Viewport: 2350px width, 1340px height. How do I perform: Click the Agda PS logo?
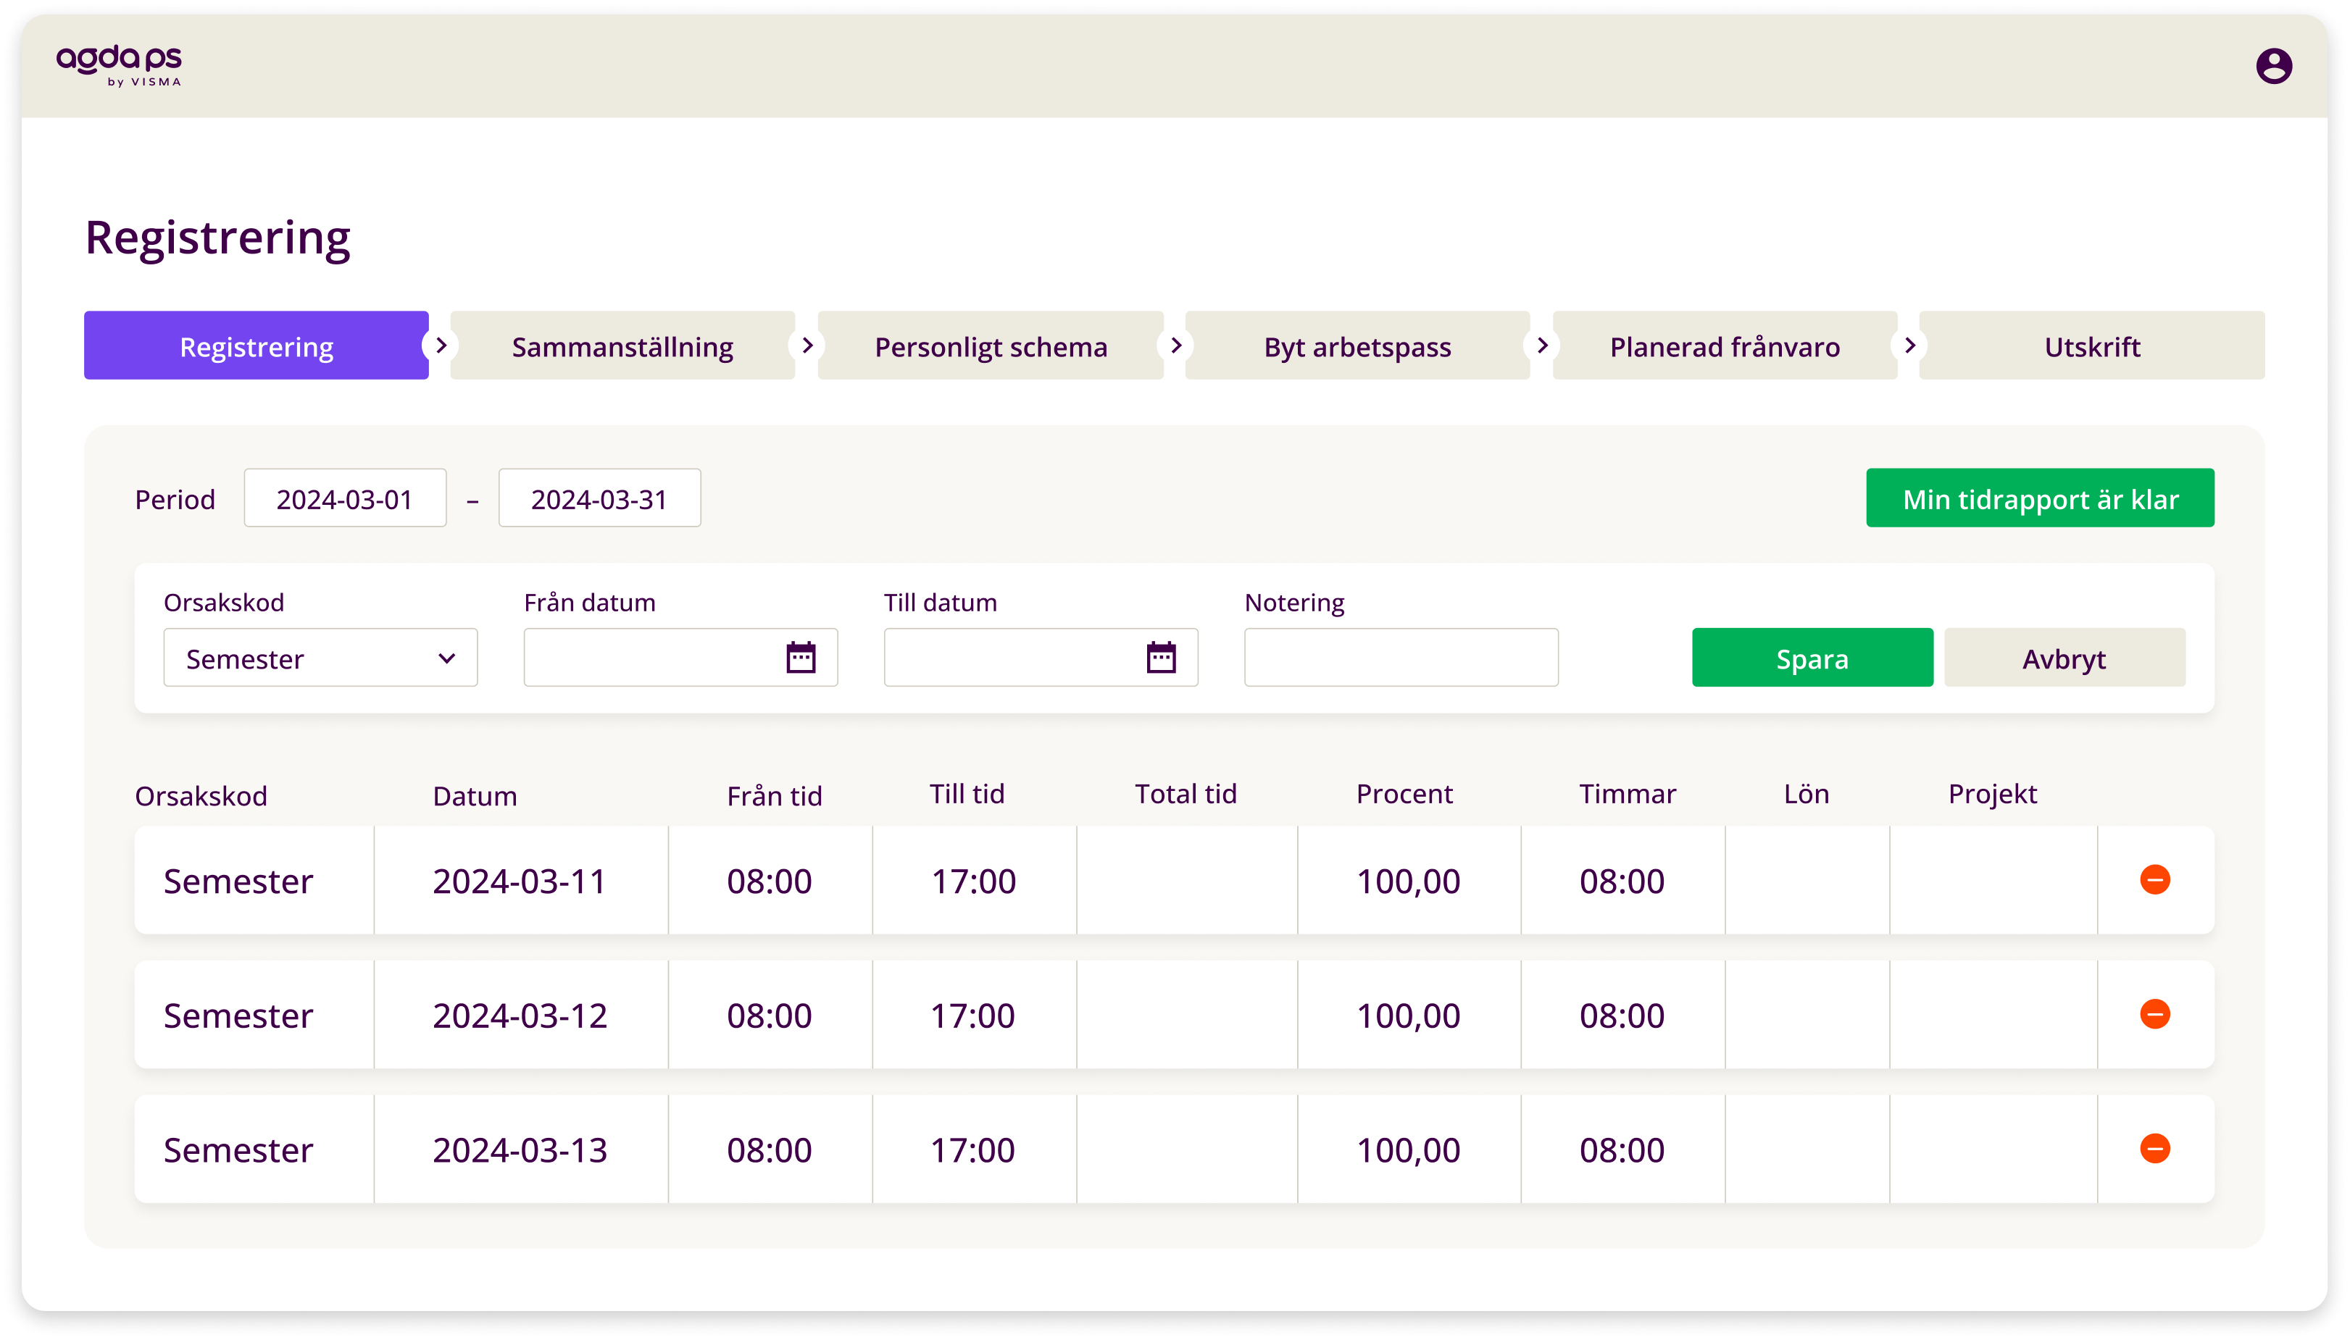click(120, 66)
